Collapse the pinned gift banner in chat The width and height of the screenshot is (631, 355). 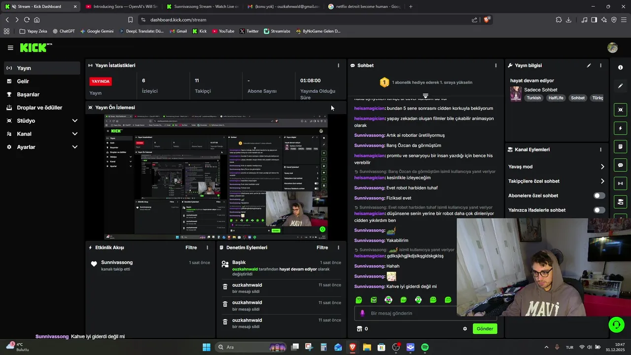(x=425, y=95)
